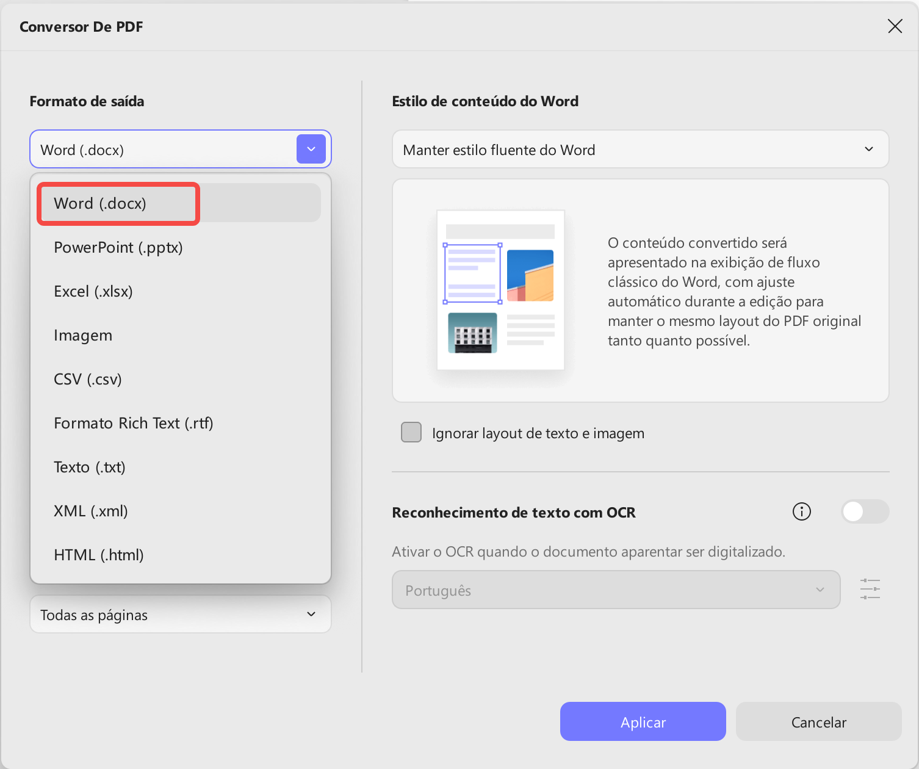The height and width of the screenshot is (769, 919).
Task: Open Manter estilo fluente do Word dropdown
Action: click(x=640, y=149)
